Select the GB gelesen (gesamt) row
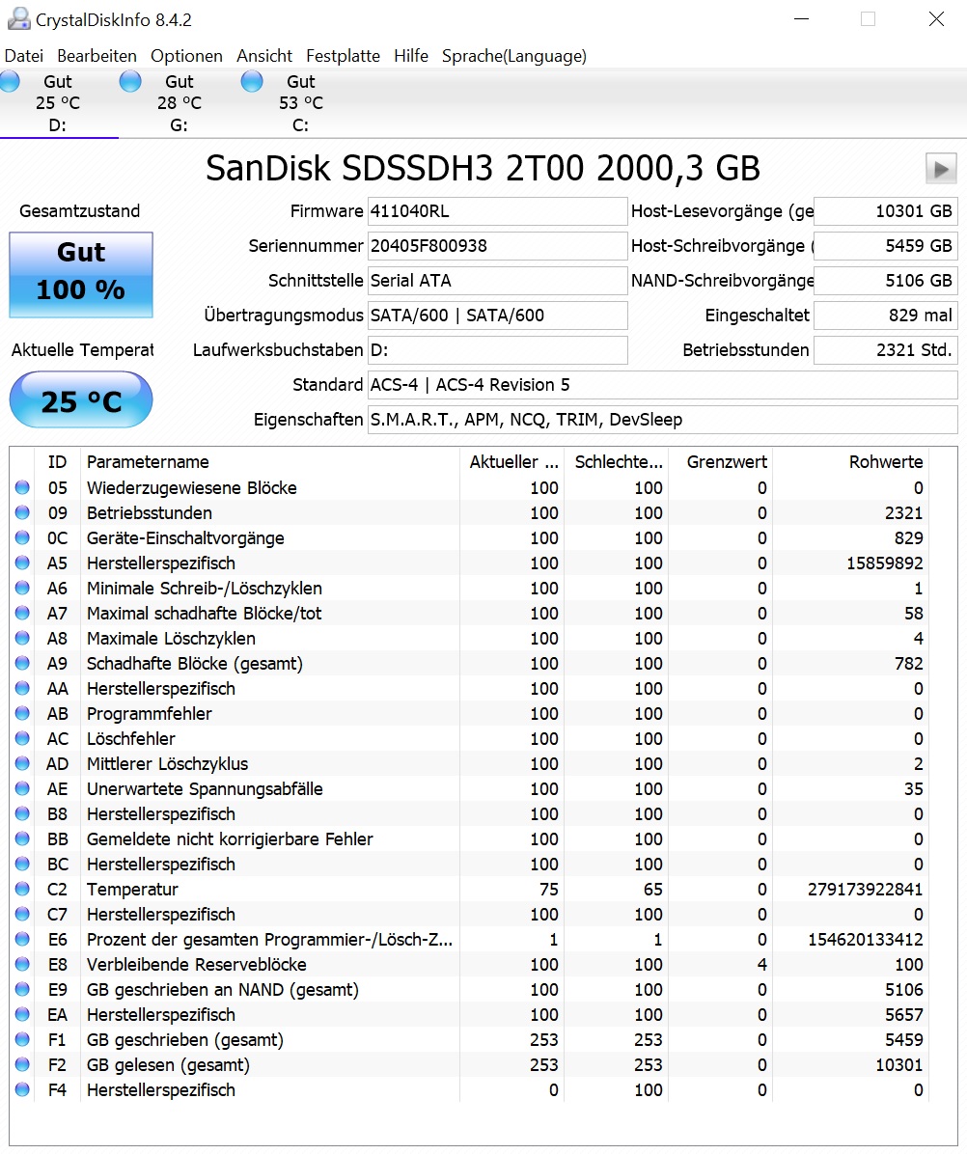The width and height of the screenshot is (967, 1154). click(x=470, y=1064)
